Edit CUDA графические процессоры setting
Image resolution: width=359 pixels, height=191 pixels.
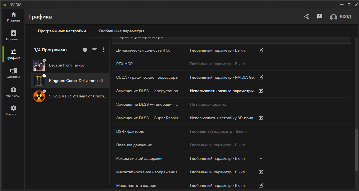[261, 77]
